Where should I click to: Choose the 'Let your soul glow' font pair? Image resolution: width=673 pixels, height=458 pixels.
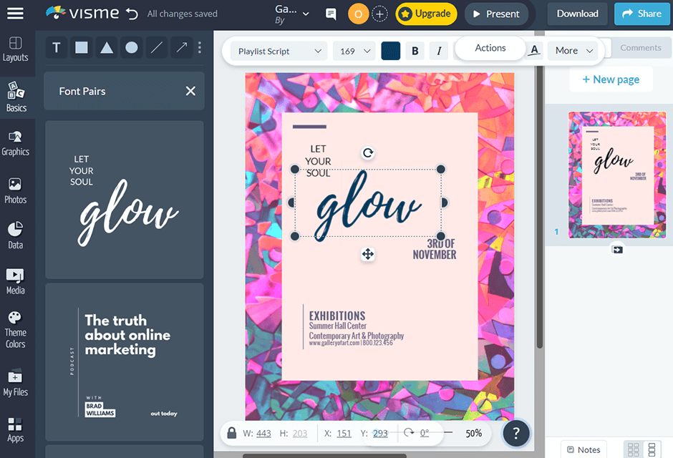[125, 200]
